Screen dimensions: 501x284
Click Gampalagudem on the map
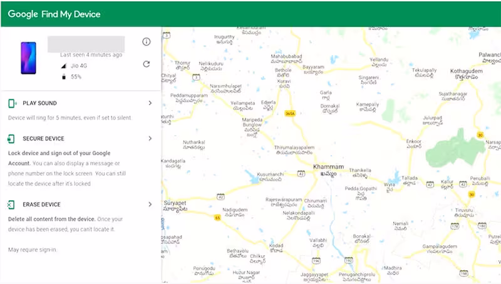click(x=440, y=249)
